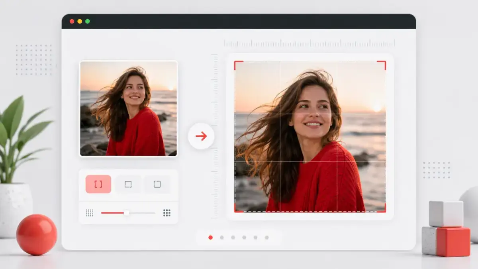Click the cropped preview image on right

tap(310, 136)
